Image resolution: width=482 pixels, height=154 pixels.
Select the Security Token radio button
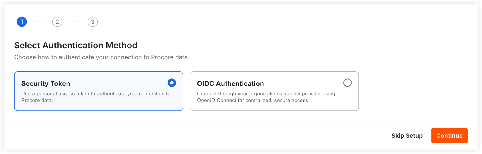coord(172,83)
